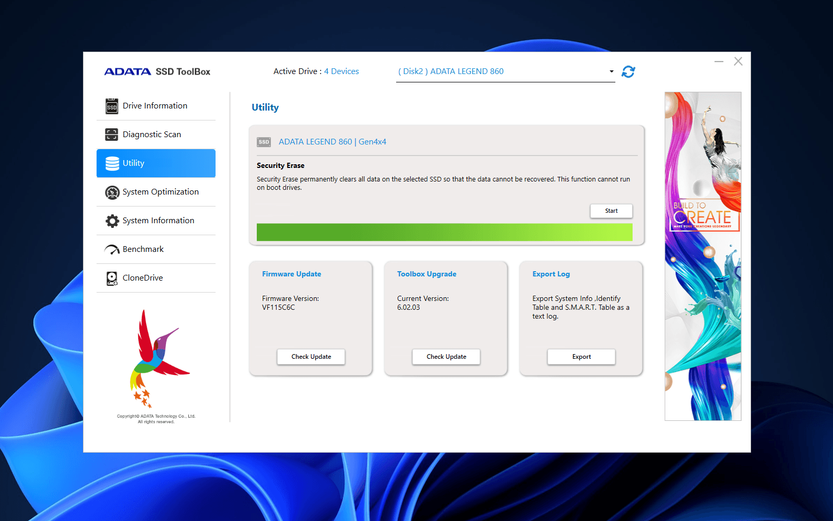This screenshot has width=833, height=521.
Task: Click the CloneDrive disk icon
Action: coord(112,278)
